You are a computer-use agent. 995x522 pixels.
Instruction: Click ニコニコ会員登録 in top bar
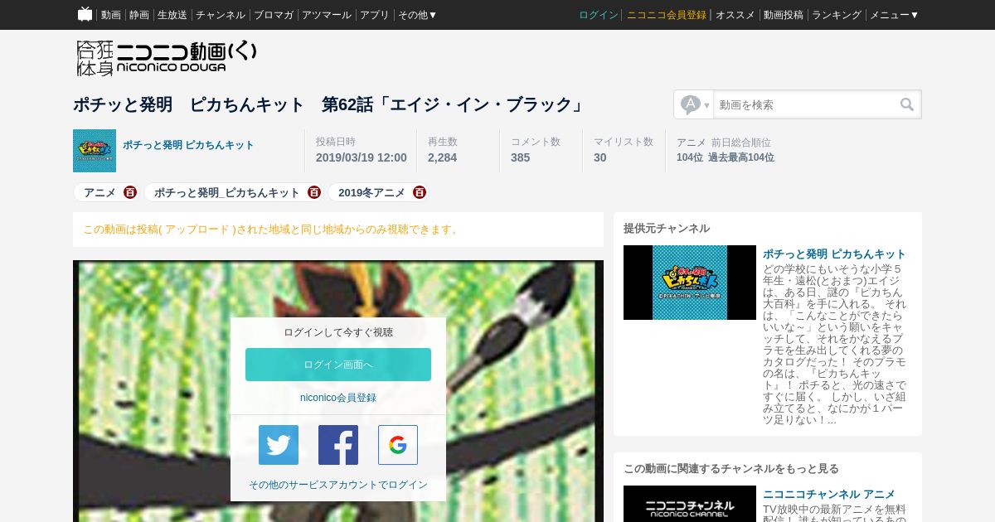coord(667,15)
